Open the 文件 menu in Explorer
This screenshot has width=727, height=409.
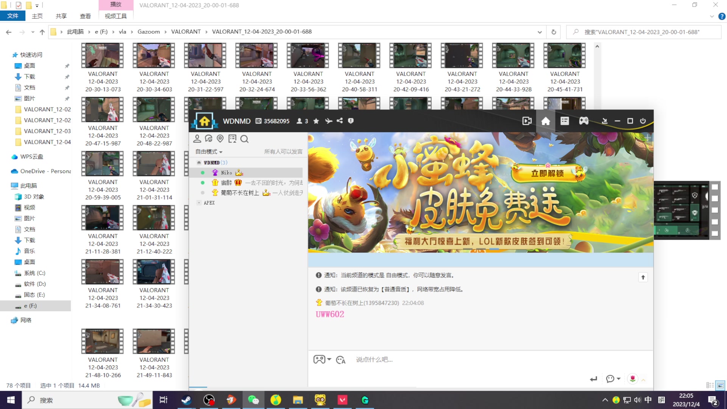point(12,16)
